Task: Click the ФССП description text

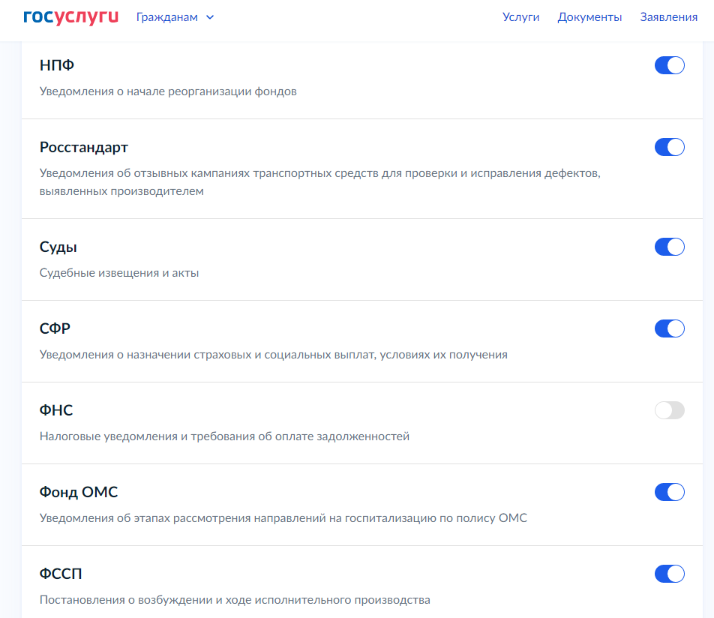Action: pos(235,599)
